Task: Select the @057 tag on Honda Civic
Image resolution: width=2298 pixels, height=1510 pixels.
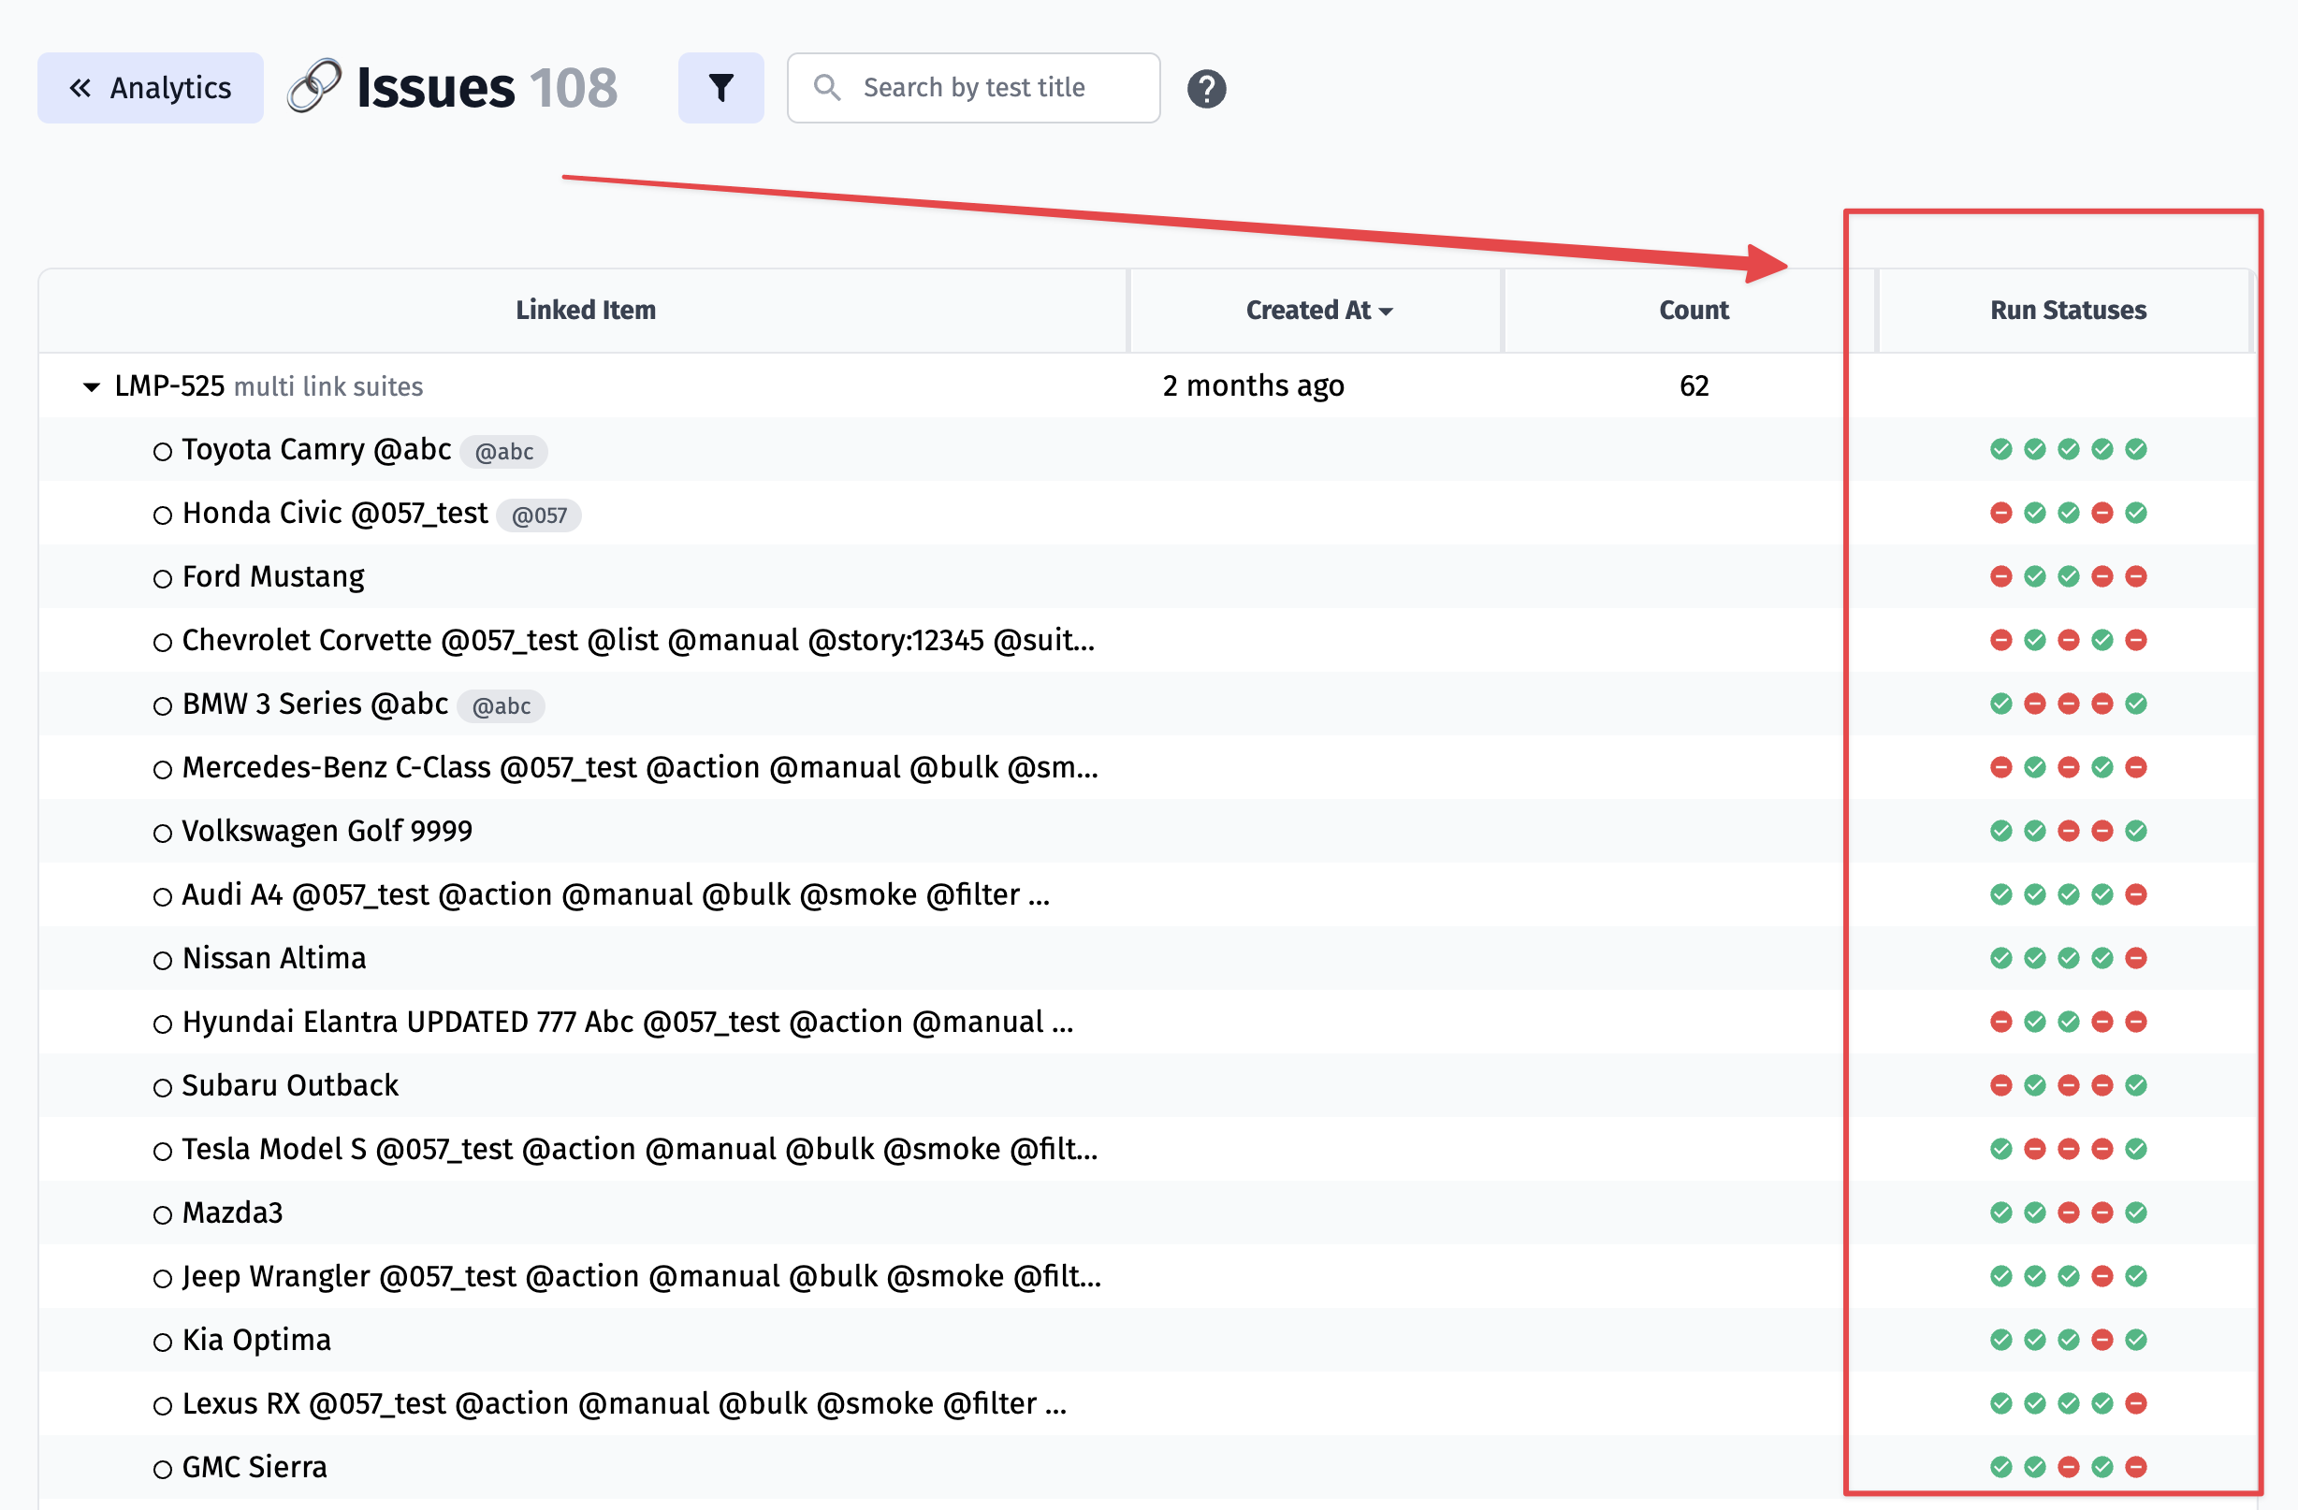Action: pyautogui.click(x=539, y=515)
